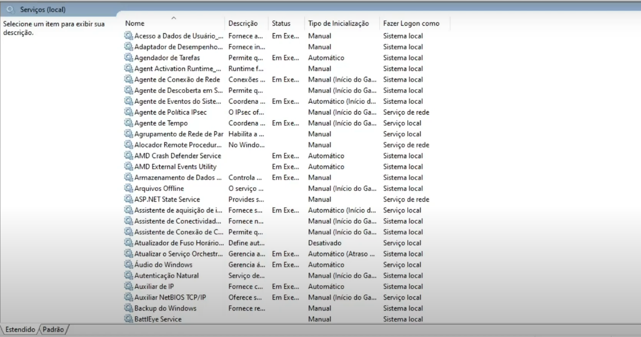The image size is (641, 337).
Task: Click Desativado startup type cell
Action: click(x=325, y=243)
